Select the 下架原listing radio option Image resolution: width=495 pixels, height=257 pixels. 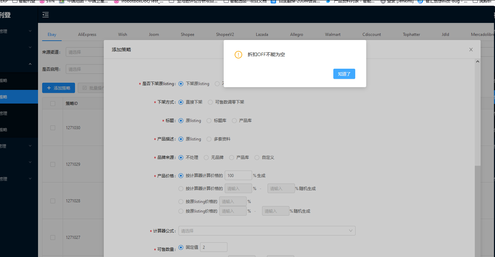[x=181, y=84]
